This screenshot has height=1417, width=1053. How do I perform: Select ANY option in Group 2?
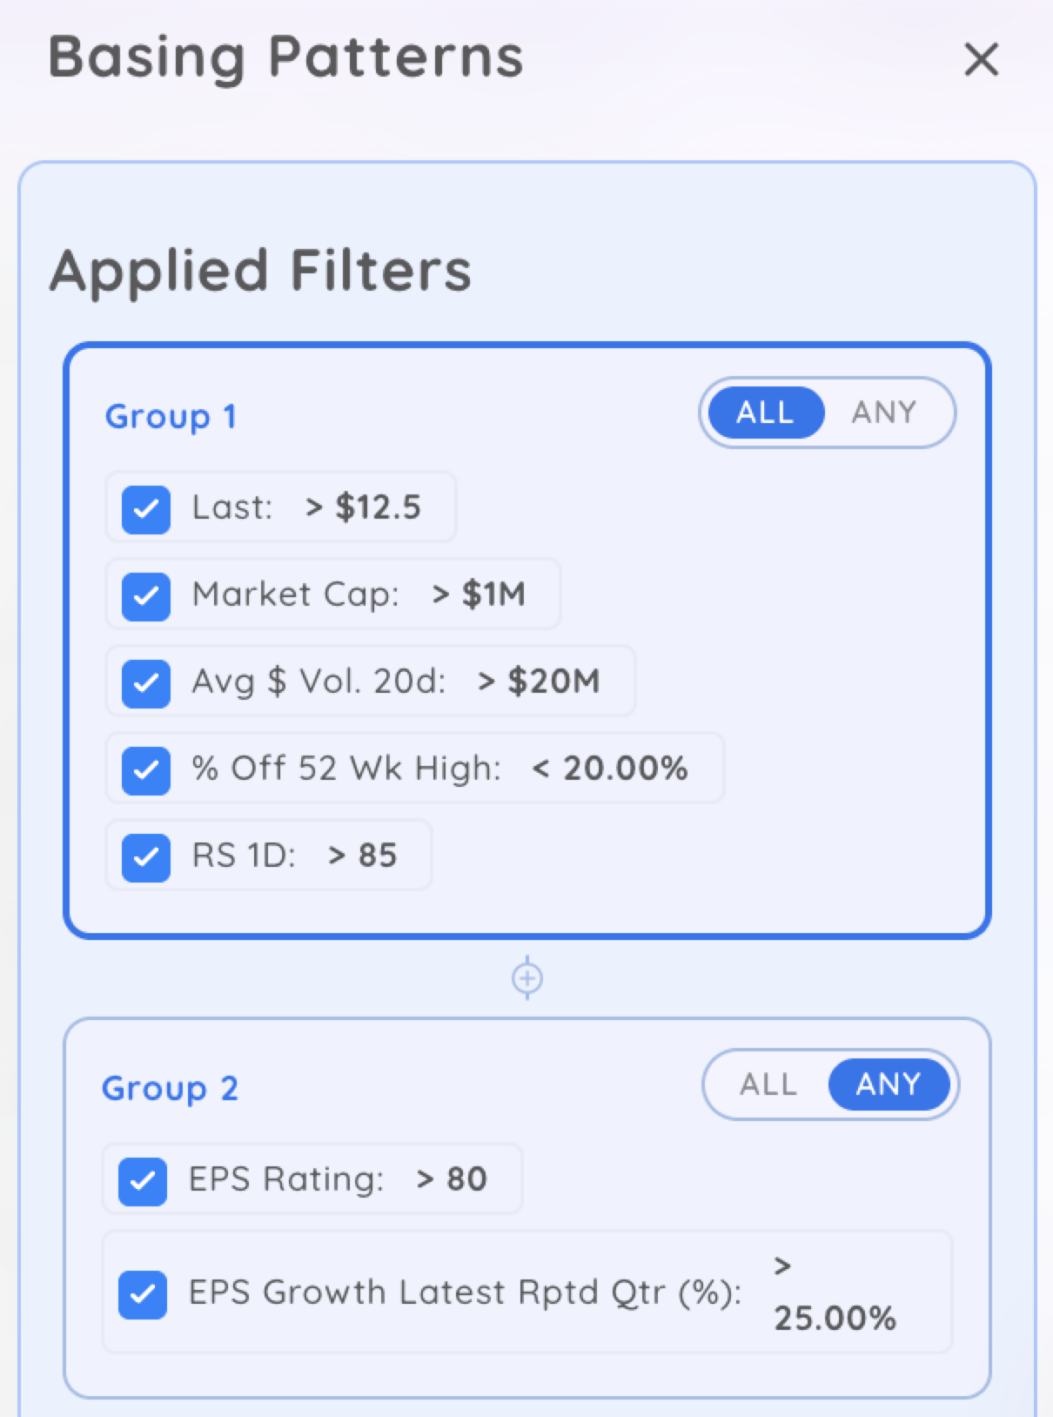(888, 1085)
